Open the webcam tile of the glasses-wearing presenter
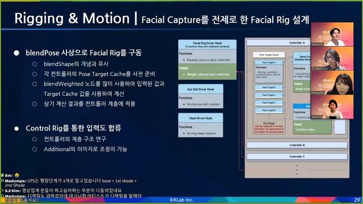The height and width of the screenshot is (204, 363). click(332, 58)
